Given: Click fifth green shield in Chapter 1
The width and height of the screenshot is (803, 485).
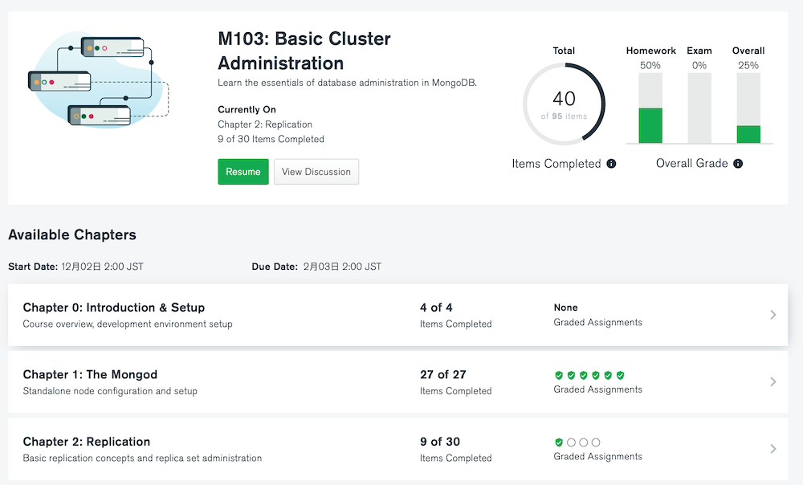Looking at the screenshot, I should 608,376.
